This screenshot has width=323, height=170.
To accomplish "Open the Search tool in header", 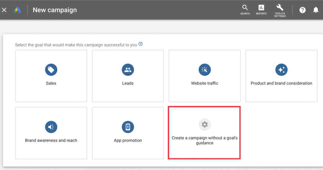I will point(245,10).
